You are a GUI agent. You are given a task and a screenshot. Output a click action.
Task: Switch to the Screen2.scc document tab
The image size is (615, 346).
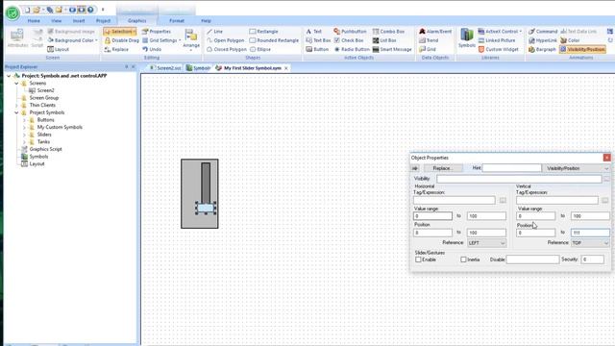(x=165, y=68)
